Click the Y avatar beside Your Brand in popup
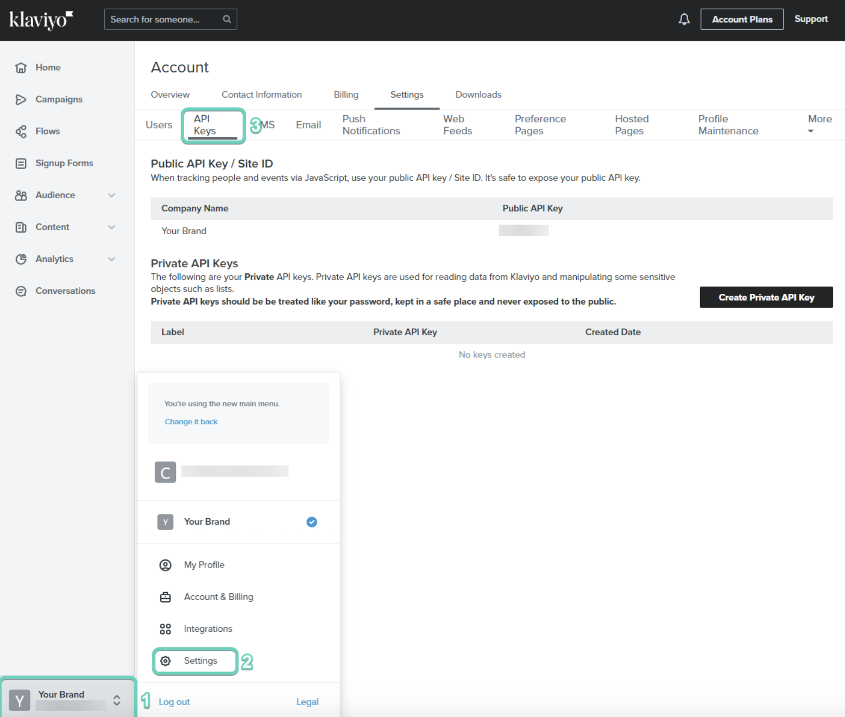The width and height of the screenshot is (845, 717). point(166,522)
